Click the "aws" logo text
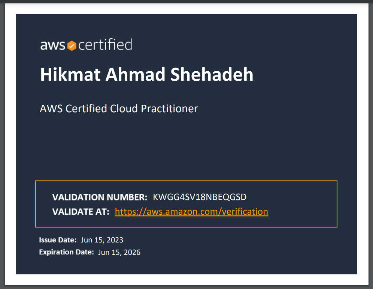The height and width of the screenshot is (289, 373). tap(53, 46)
